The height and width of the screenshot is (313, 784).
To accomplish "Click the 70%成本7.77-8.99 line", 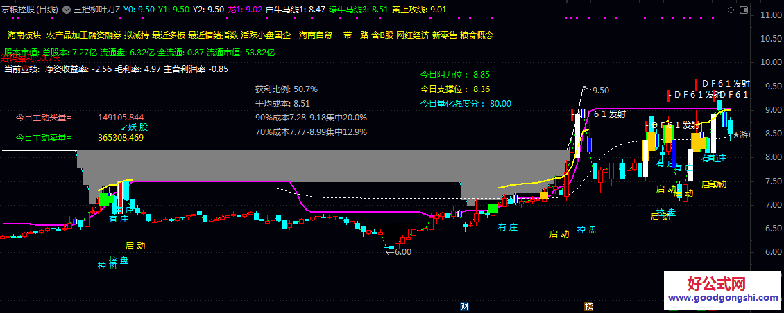I will [311, 132].
